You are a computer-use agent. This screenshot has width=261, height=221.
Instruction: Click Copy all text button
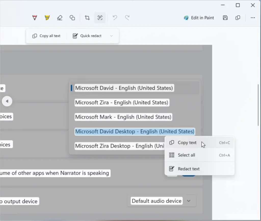(x=46, y=36)
